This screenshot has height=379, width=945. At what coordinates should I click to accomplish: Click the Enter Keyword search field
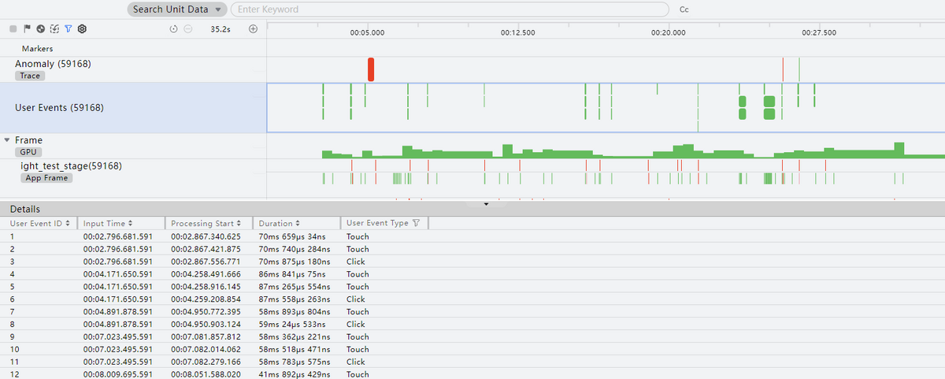pos(449,9)
